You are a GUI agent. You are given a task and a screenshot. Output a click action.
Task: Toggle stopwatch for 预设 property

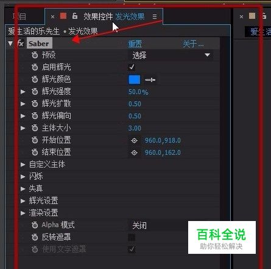point(35,55)
